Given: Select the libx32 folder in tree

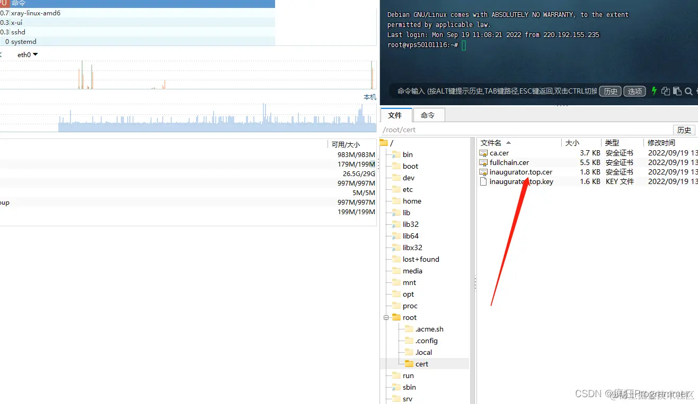Looking at the screenshot, I should coord(412,247).
